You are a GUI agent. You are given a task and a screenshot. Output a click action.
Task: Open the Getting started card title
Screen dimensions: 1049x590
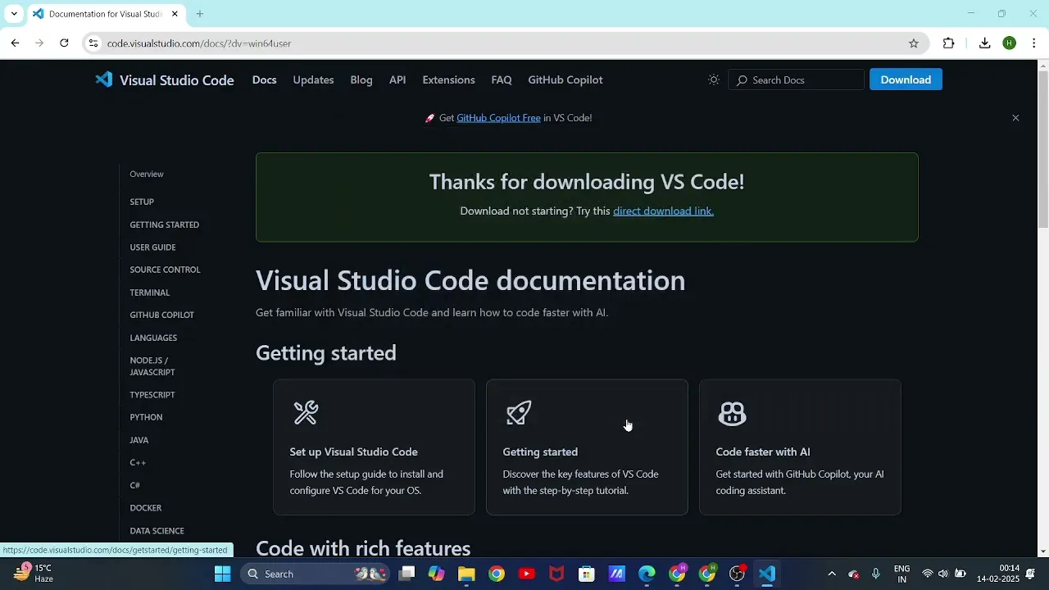pyautogui.click(x=540, y=452)
